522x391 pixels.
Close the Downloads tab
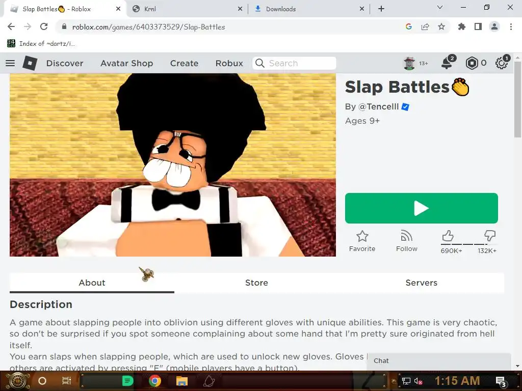pos(362,9)
